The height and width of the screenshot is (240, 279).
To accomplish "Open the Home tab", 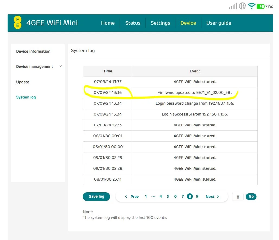I will click(x=108, y=23).
